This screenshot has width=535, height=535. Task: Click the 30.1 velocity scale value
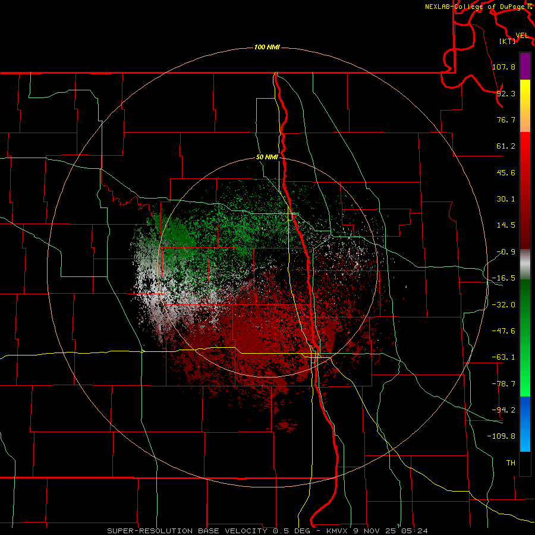coord(506,199)
